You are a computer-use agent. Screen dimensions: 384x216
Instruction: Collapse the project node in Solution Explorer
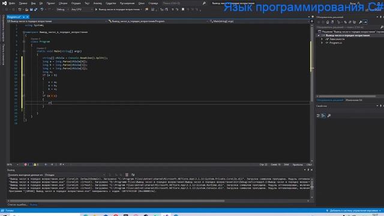pyautogui.click(x=319, y=35)
